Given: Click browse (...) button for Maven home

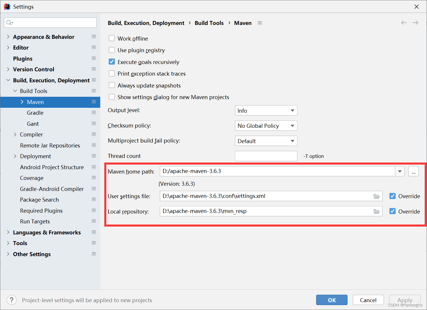Looking at the screenshot, I should (x=413, y=171).
